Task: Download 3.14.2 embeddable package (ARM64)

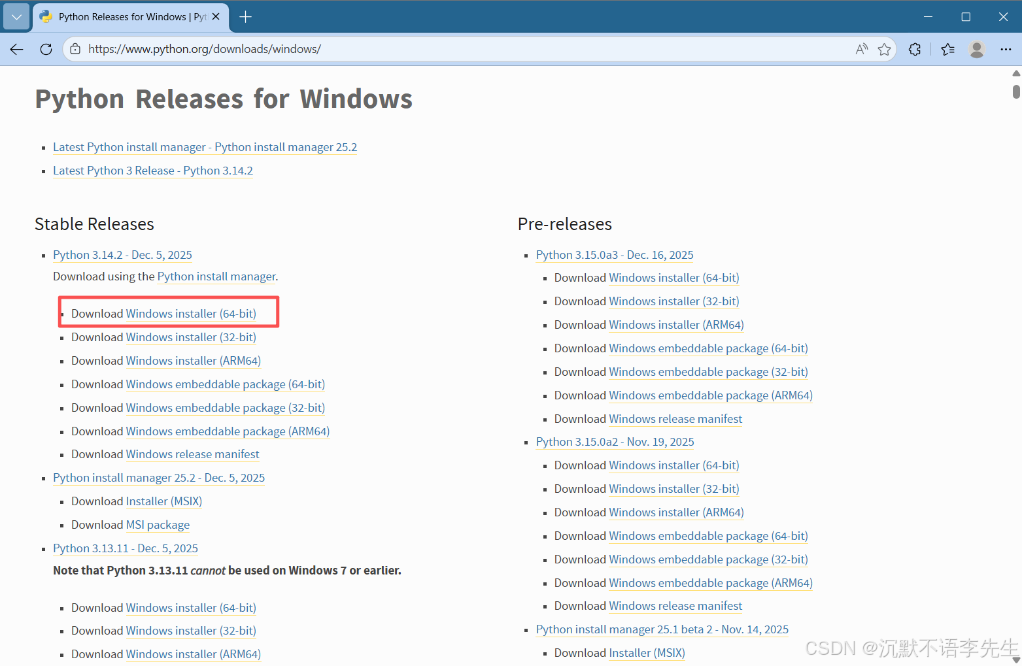Action: (228, 431)
